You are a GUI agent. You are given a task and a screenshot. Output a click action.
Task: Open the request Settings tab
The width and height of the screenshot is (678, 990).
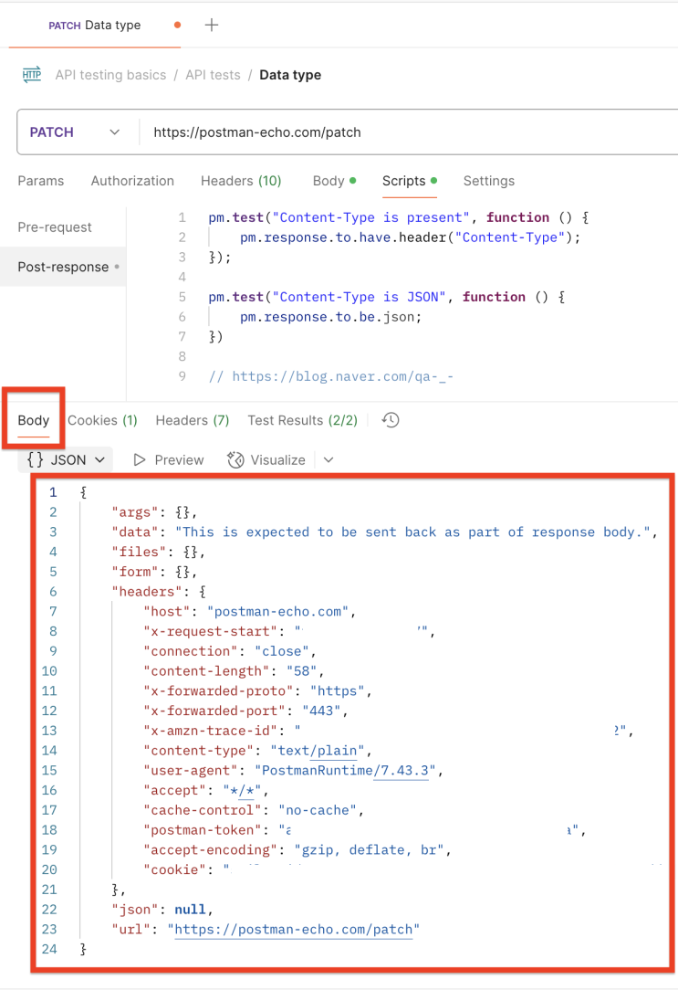[x=489, y=181]
